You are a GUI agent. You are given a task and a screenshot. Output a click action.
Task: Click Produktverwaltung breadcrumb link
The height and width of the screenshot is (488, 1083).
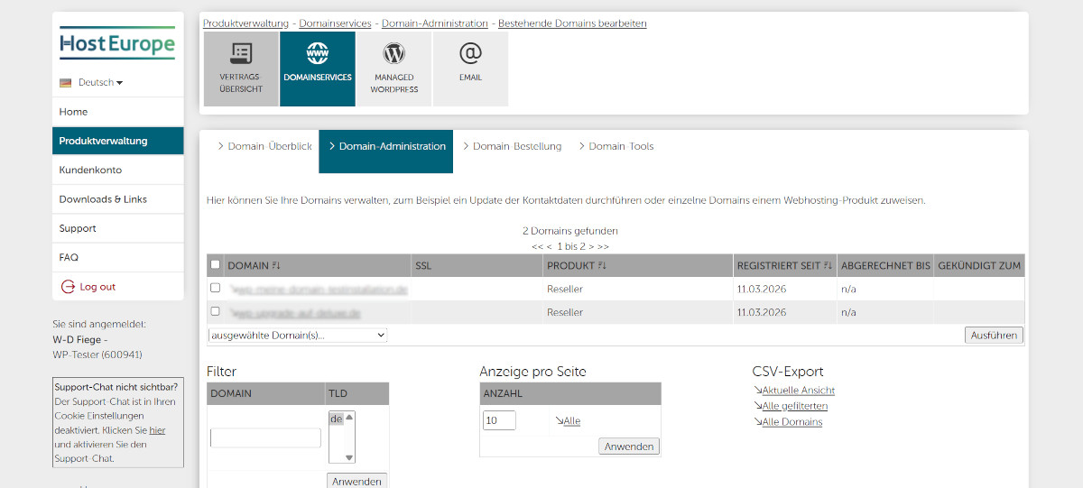coord(245,23)
